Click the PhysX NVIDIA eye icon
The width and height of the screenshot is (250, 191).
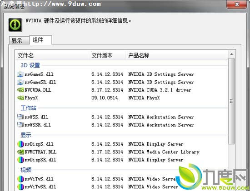(20, 98)
